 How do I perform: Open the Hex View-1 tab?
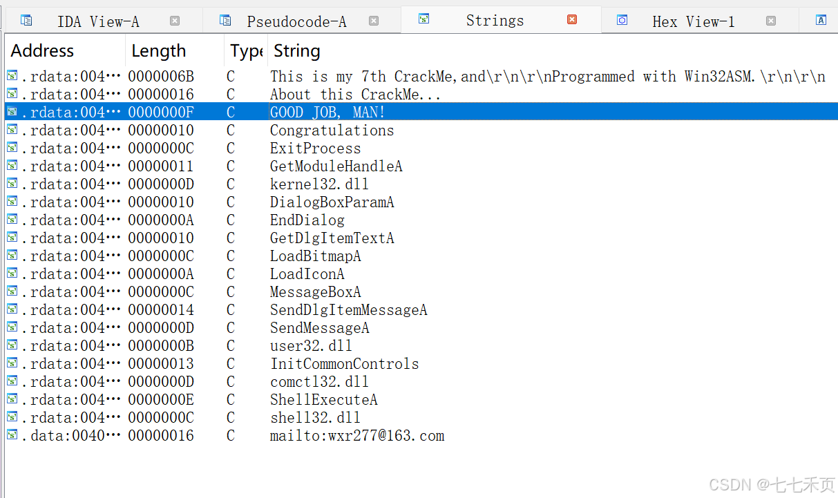(x=694, y=21)
